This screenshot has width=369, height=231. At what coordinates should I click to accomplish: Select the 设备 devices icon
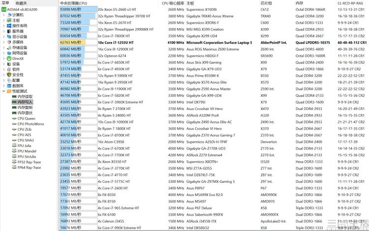click(x=9, y=64)
